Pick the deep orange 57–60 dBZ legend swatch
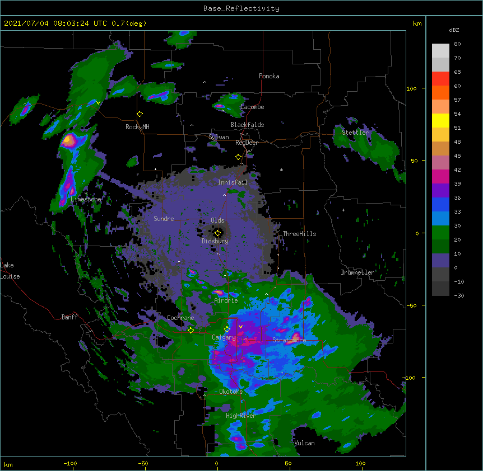Viewport: 483px width, 471px height. pyautogui.click(x=440, y=93)
